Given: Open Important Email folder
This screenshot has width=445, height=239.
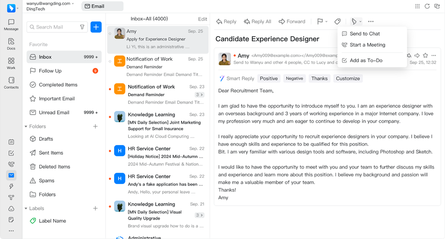Looking at the screenshot, I should coord(64,99).
